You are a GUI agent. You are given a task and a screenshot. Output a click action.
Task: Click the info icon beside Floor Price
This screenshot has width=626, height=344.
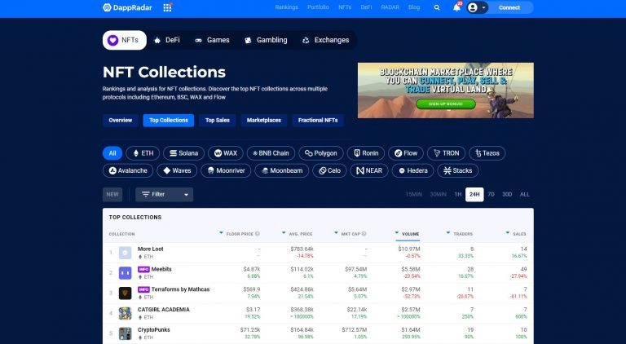point(258,234)
